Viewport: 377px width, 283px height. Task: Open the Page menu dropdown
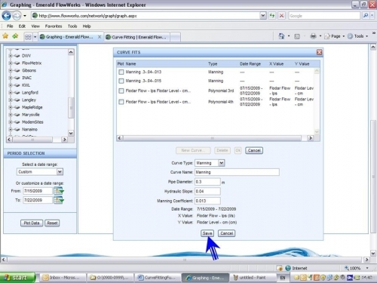tap(334, 36)
